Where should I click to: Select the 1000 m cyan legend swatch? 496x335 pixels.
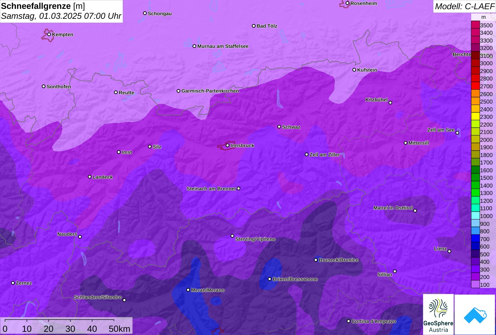(475, 216)
